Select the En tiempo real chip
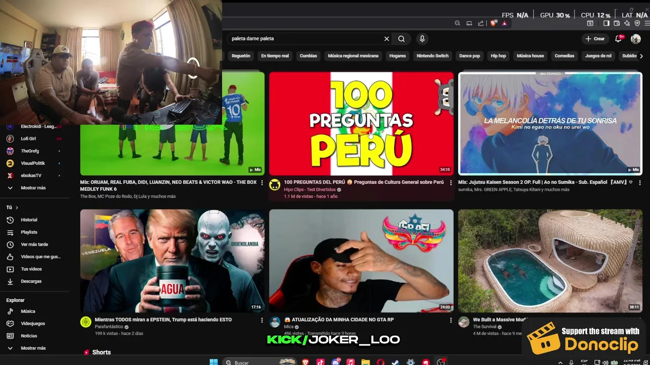 pos(275,56)
